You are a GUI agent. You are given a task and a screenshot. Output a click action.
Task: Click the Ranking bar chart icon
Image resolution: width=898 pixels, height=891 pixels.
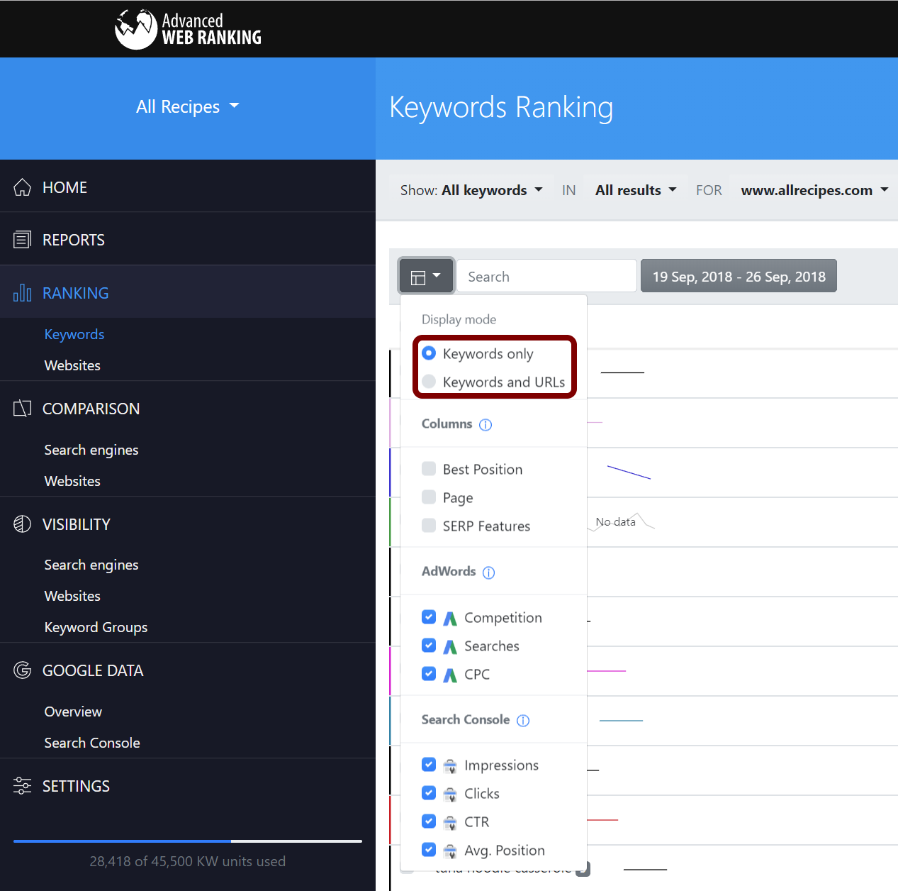click(23, 293)
